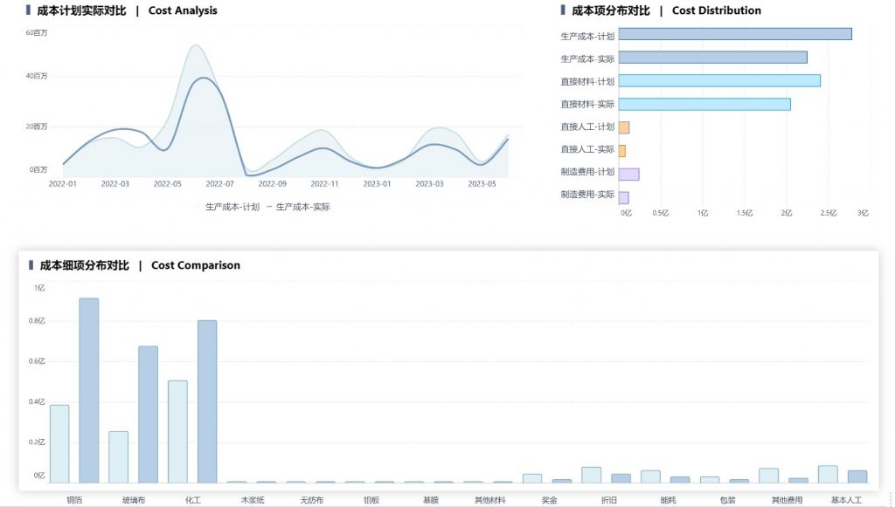Click the dark blue 化工 bar
Viewport: 895px width, 507px height.
207,401
